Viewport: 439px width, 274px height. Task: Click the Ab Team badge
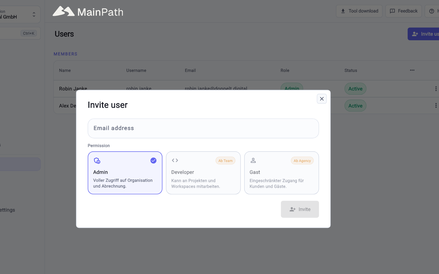tap(225, 161)
